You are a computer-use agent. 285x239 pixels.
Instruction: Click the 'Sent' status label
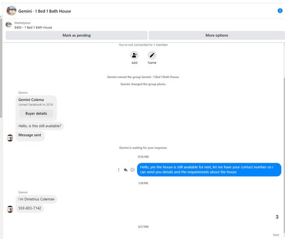(x=276, y=235)
